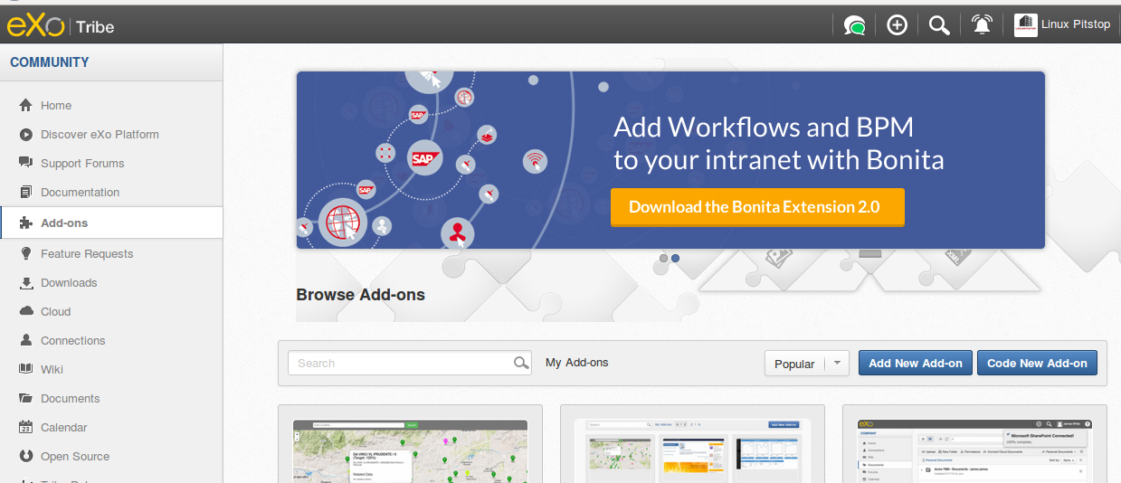Open the map add-on thumbnail
Image resolution: width=1121 pixels, height=483 pixels.
pos(410,450)
